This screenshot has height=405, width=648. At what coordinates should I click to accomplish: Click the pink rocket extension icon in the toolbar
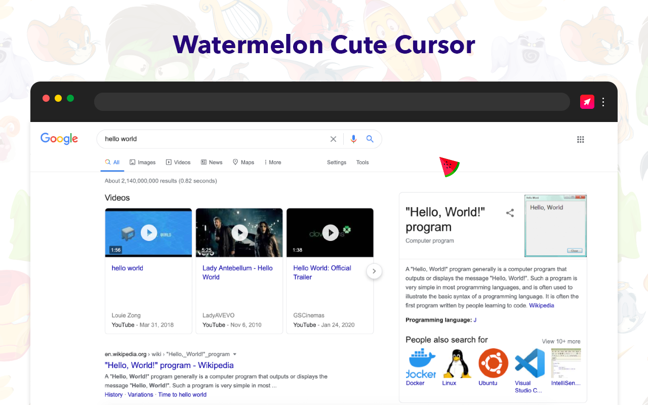coord(587,101)
